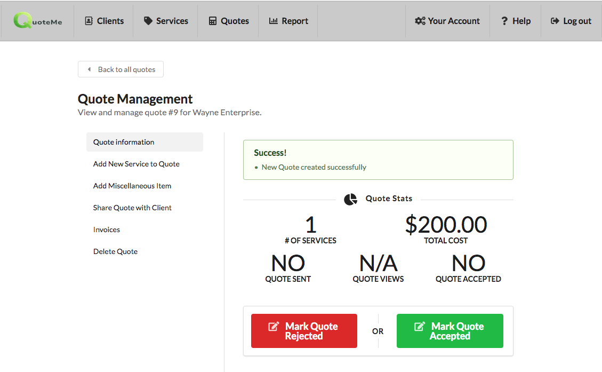Viewport: 602px width, 372px height.
Task: Click the "Success!" message title
Action: pos(270,153)
